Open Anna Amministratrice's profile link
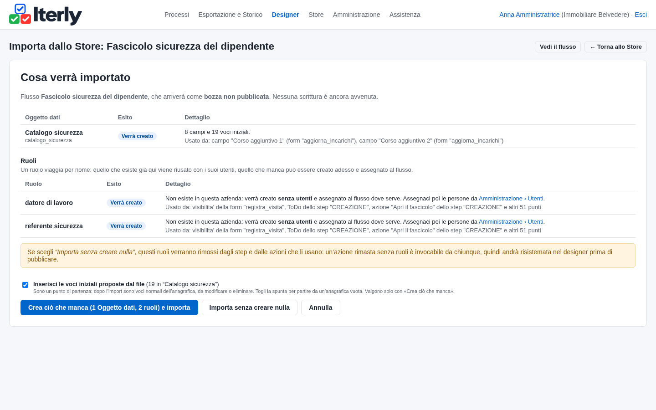656x410 pixels. tap(529, 15)
